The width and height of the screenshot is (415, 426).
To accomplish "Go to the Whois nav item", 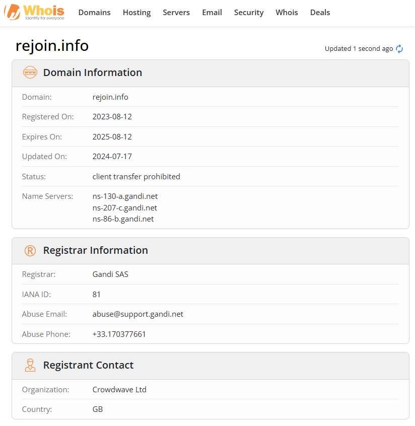I will click(x=287, y=13).
